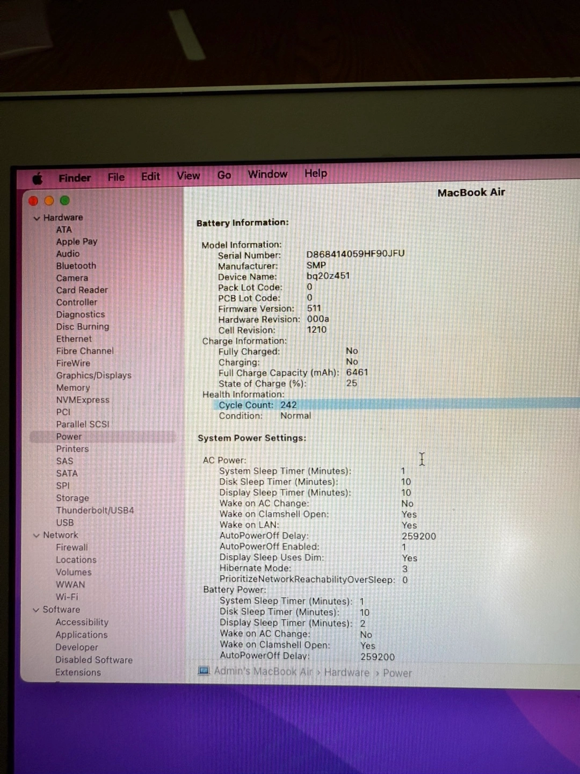Screen dimensions: 580x774
Task: Select Locations under Network
Action: pyautogui.click(x=76, y=560)
